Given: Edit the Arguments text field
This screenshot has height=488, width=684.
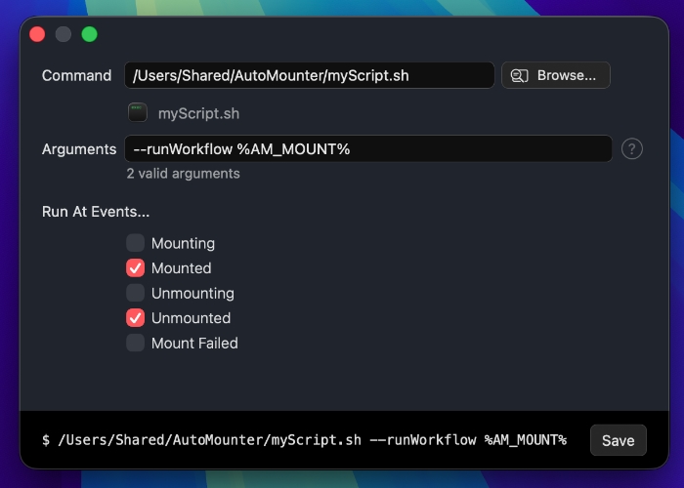Looking at the screenshot, I should 368,149.
